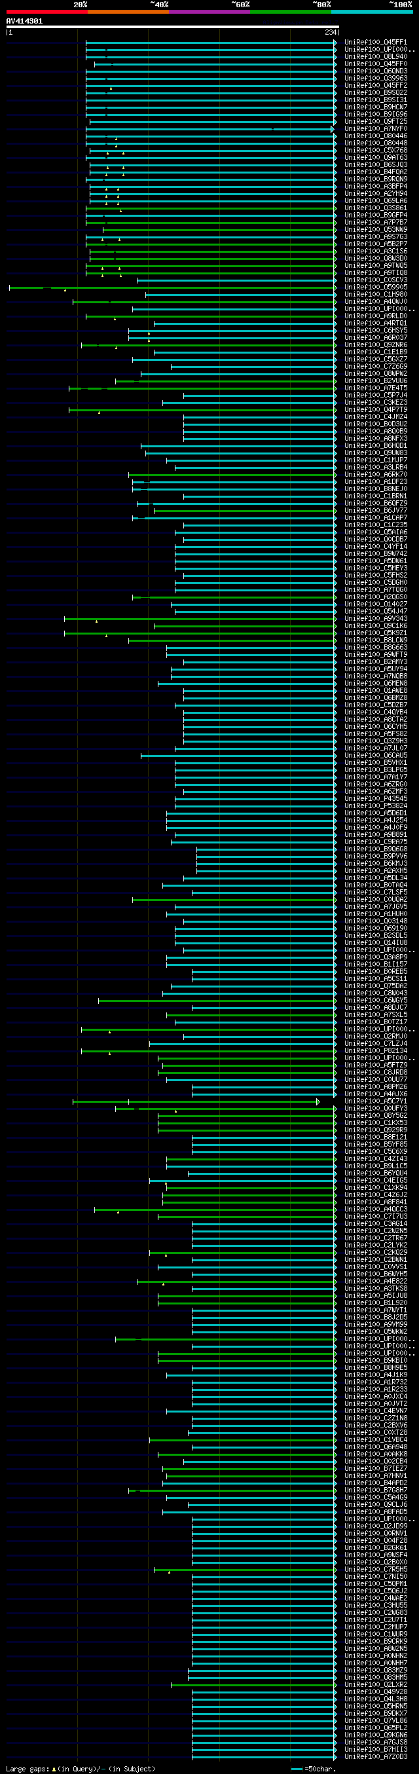Select label UniRef100_A5DL34
The height and width of the screenshot is (1774, 419).
click(376, 878)
